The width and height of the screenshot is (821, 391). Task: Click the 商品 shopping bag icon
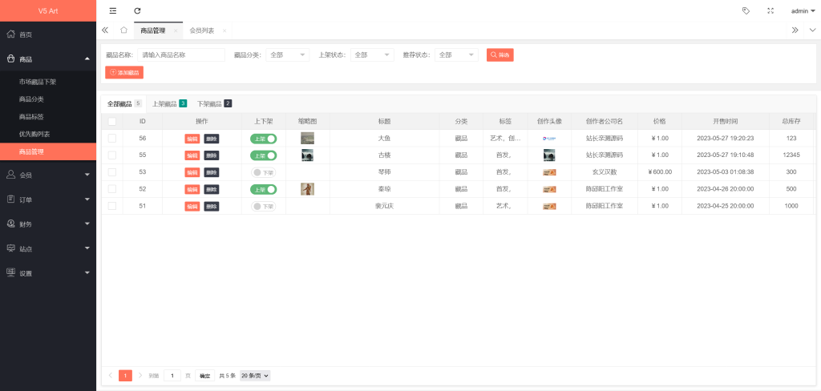click(10, 58)
